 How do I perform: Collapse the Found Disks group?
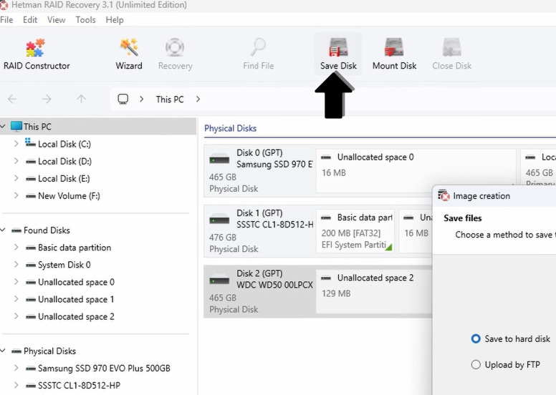pos(3,230)
